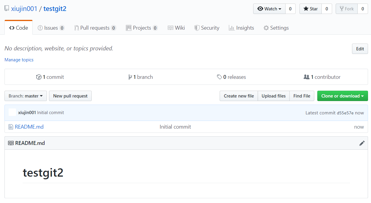The image size is (371, 203).
Task: Click the Manage topics link
Action: point(19,60)
